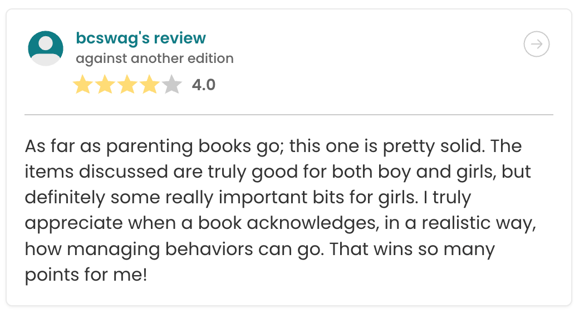Click the line starting "how managing behaviors"
579x313 pixels.
tap(259, 249)
